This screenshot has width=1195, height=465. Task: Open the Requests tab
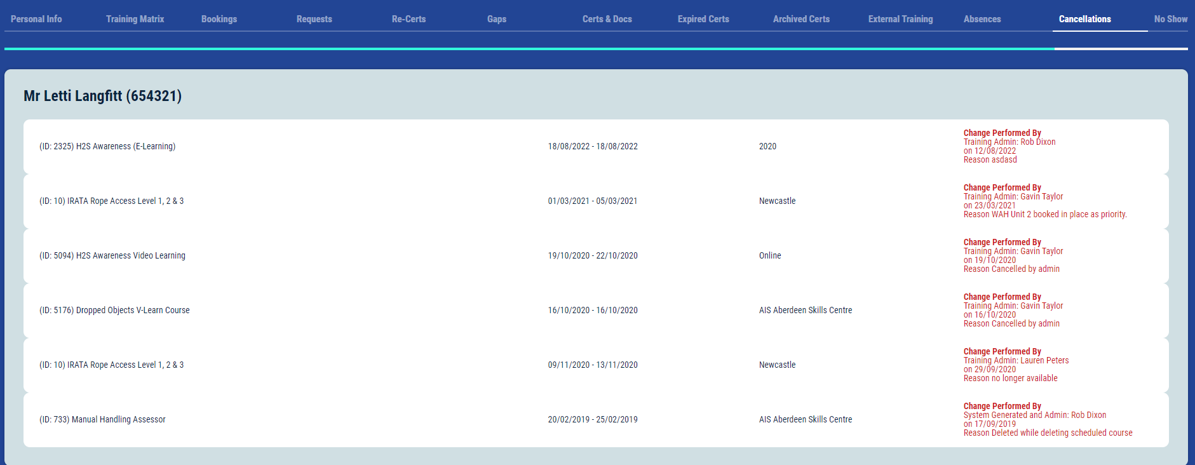(x=314, y=19)
